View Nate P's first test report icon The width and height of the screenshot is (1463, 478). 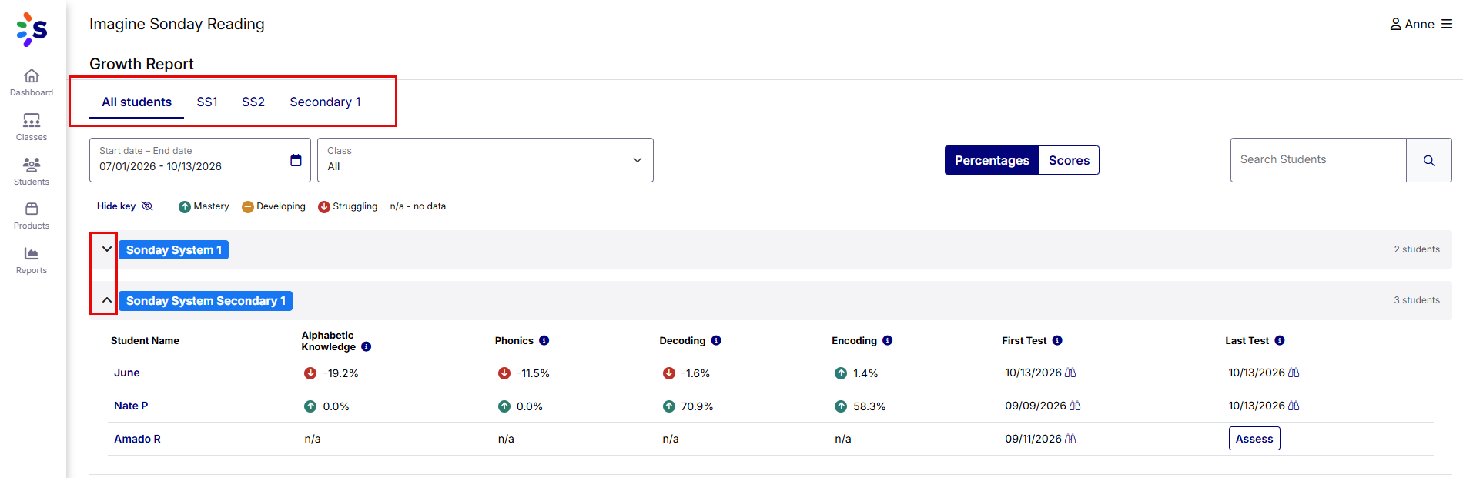click(1075, 406)
